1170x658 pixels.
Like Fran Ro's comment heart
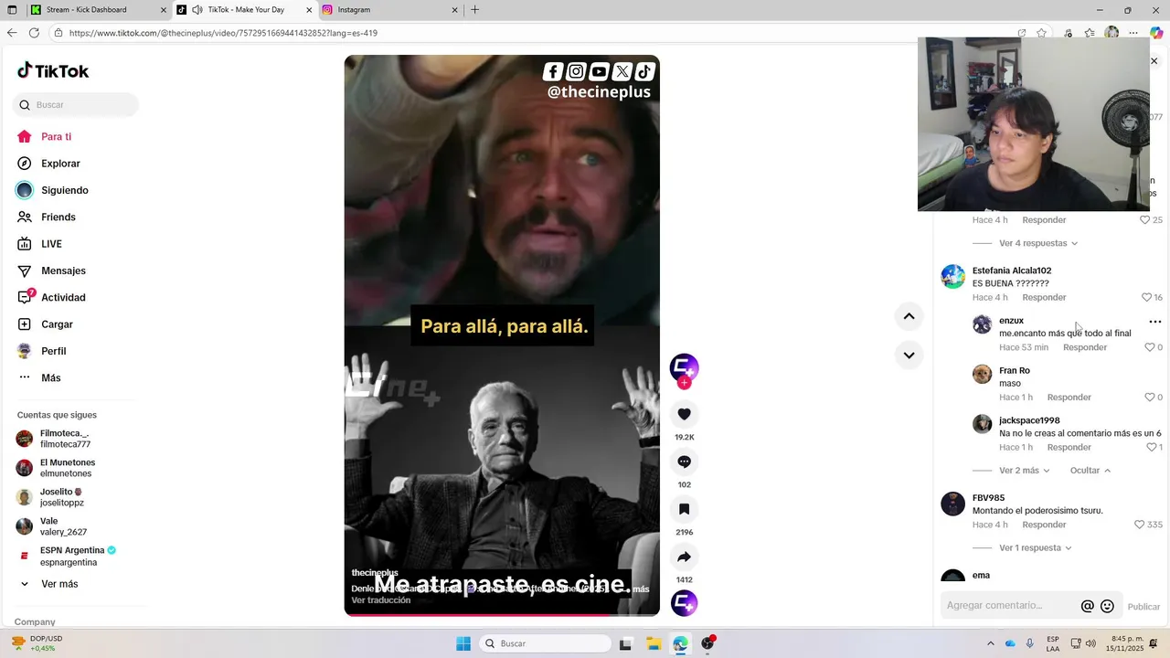tap(1150, 398)
